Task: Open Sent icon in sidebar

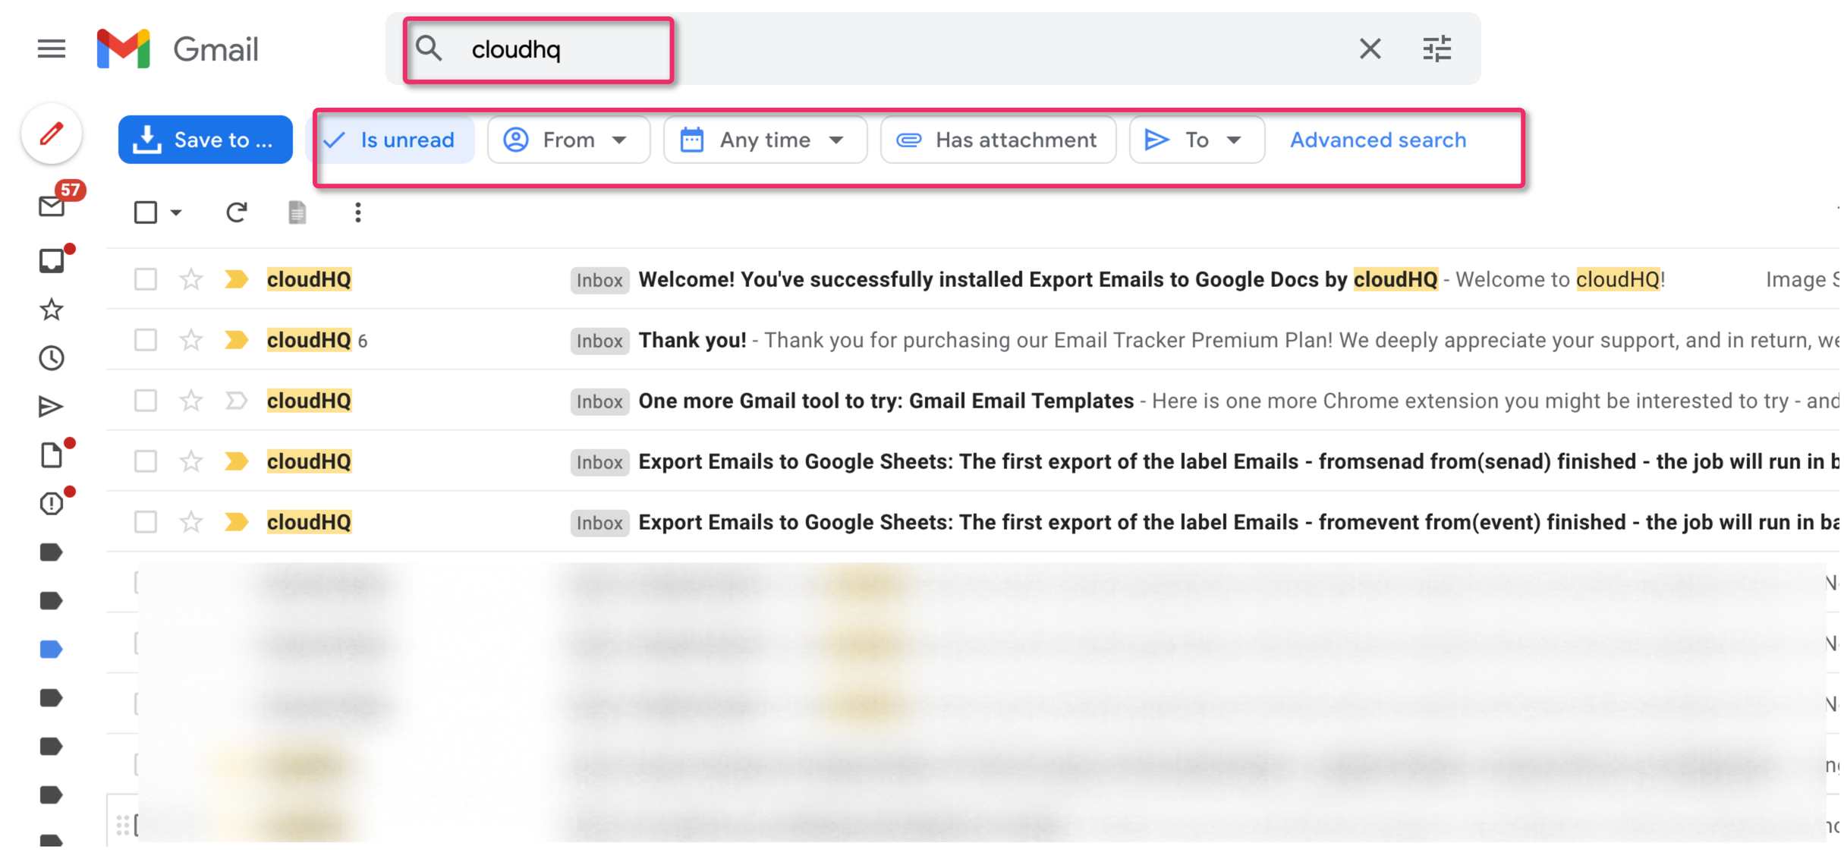Action: (51, 407)
